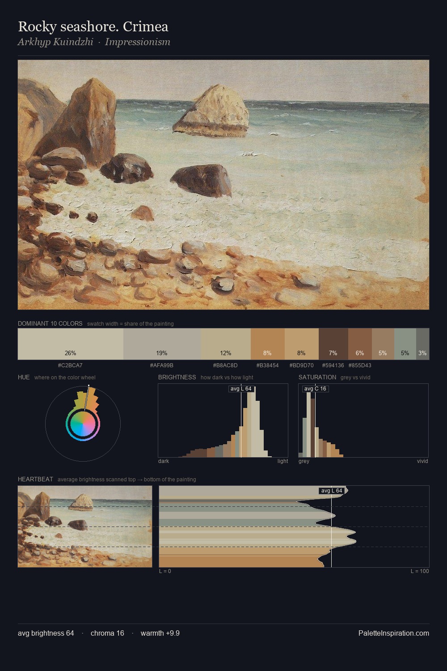
Task: Click the 'dark' axis label
Action: [164, 461]
